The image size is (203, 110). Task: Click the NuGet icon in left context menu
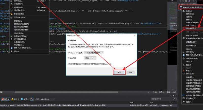11,48
